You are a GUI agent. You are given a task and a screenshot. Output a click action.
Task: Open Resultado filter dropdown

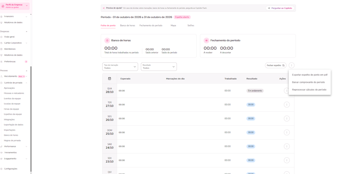click(x=159, y=66)
